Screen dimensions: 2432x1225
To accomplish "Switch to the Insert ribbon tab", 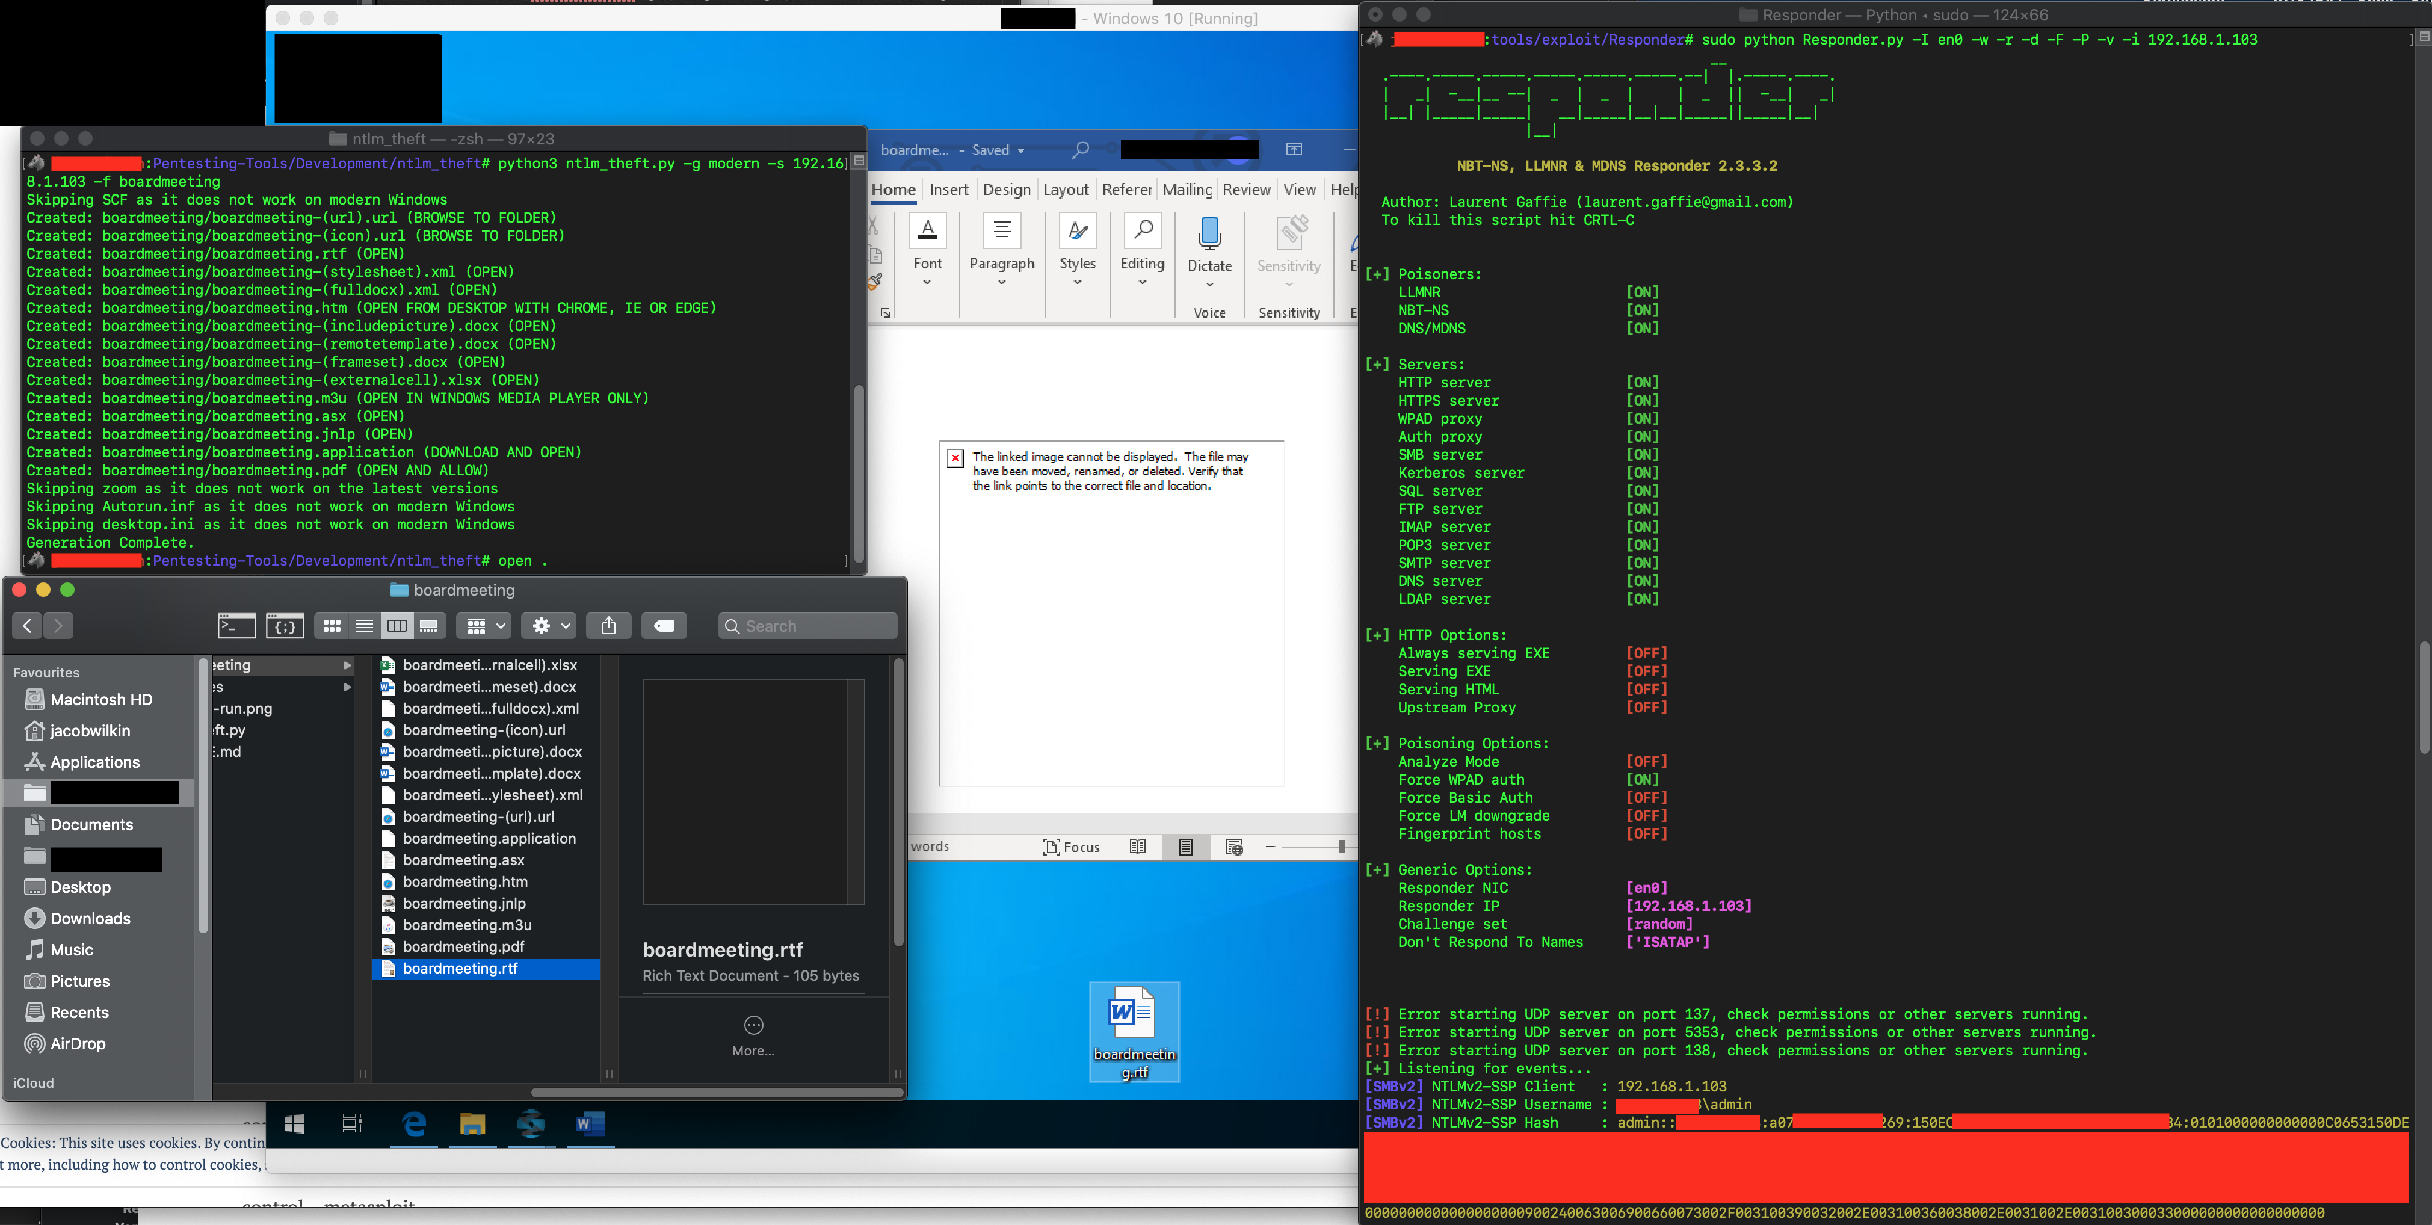I will tap(949, 190).
